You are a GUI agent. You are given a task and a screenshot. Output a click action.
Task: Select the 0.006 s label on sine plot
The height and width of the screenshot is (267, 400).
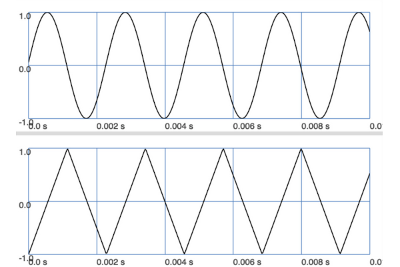click(x=247, y=125)
